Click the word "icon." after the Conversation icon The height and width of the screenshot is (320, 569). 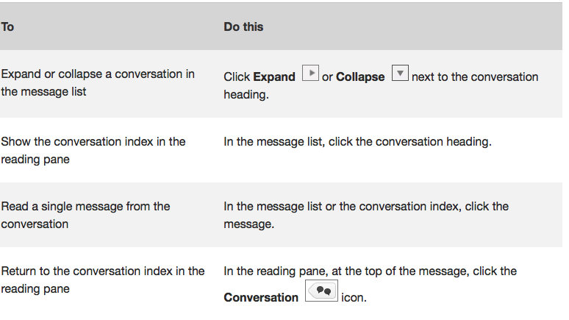354,298
